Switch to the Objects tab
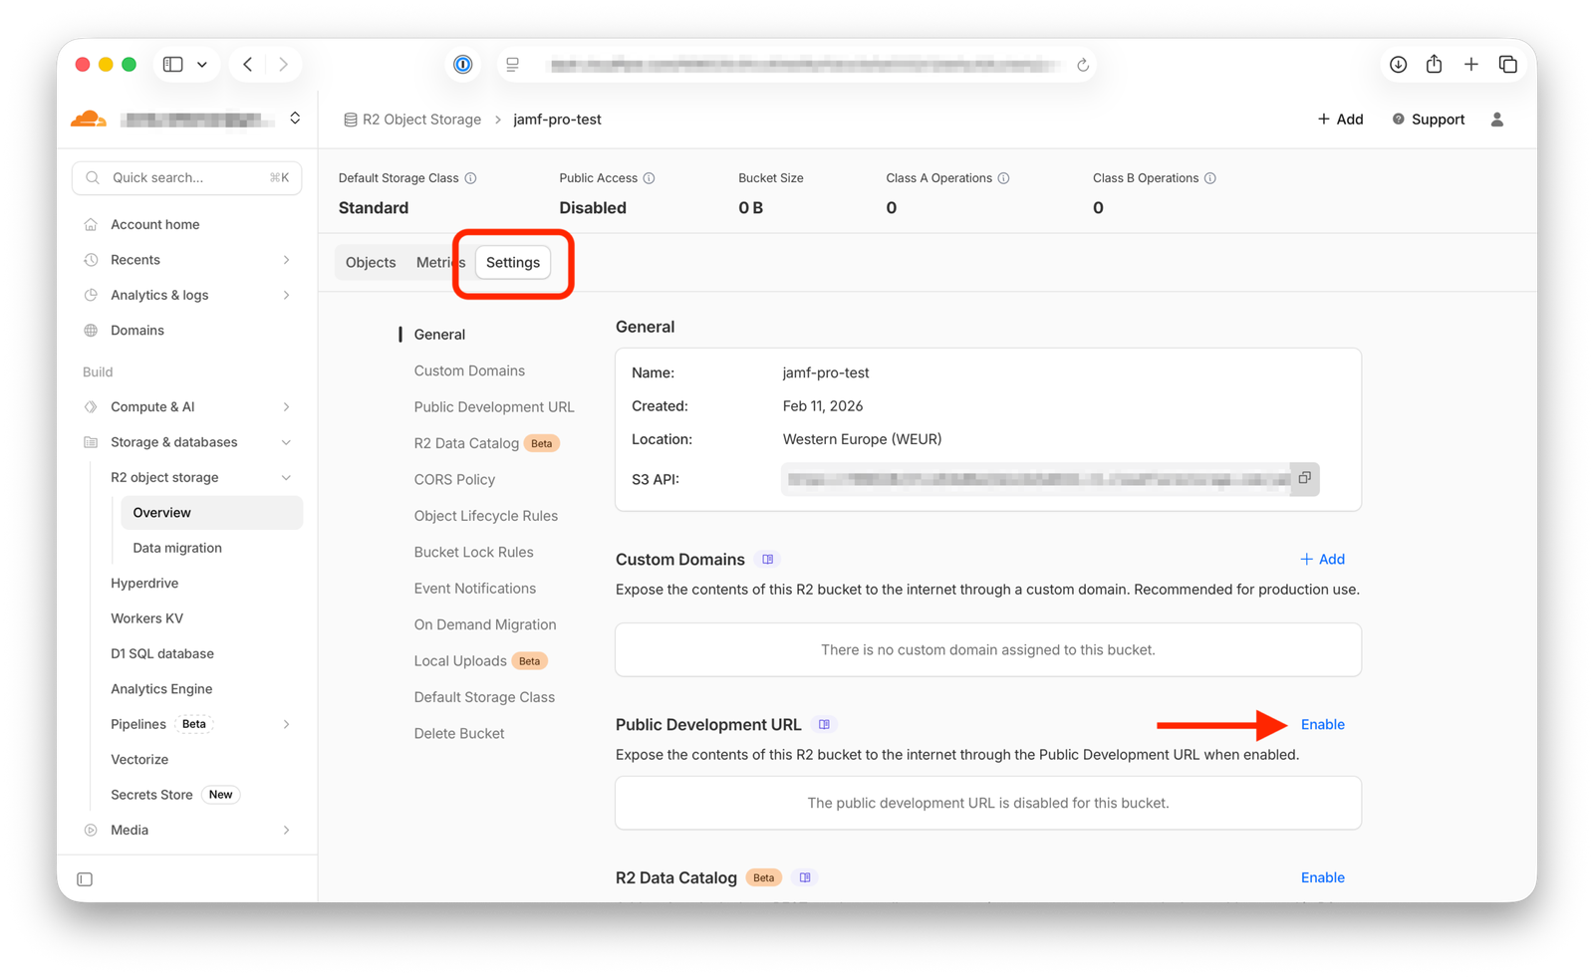 (371, 263)
